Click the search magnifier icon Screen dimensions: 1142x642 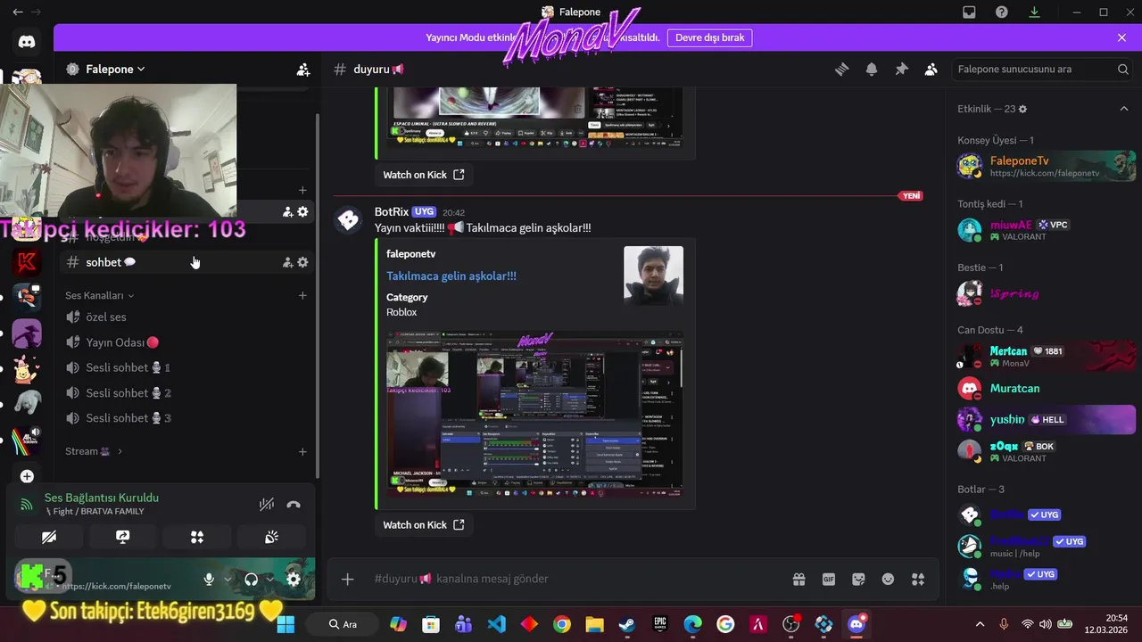point(1123,70)
